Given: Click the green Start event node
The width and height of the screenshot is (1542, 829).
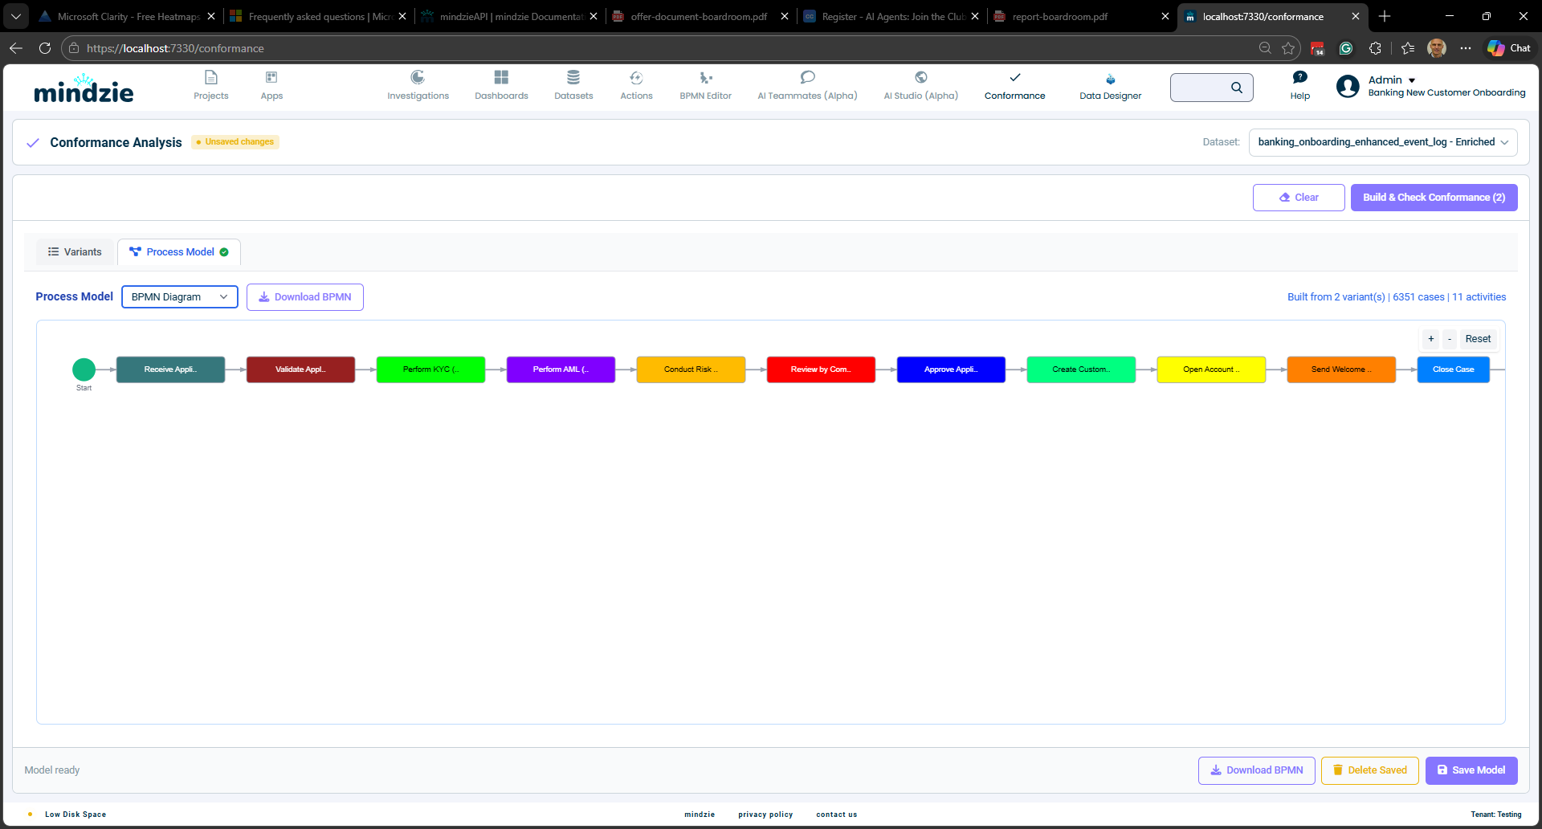Looking at the screenshot, I should click(84, 370).
